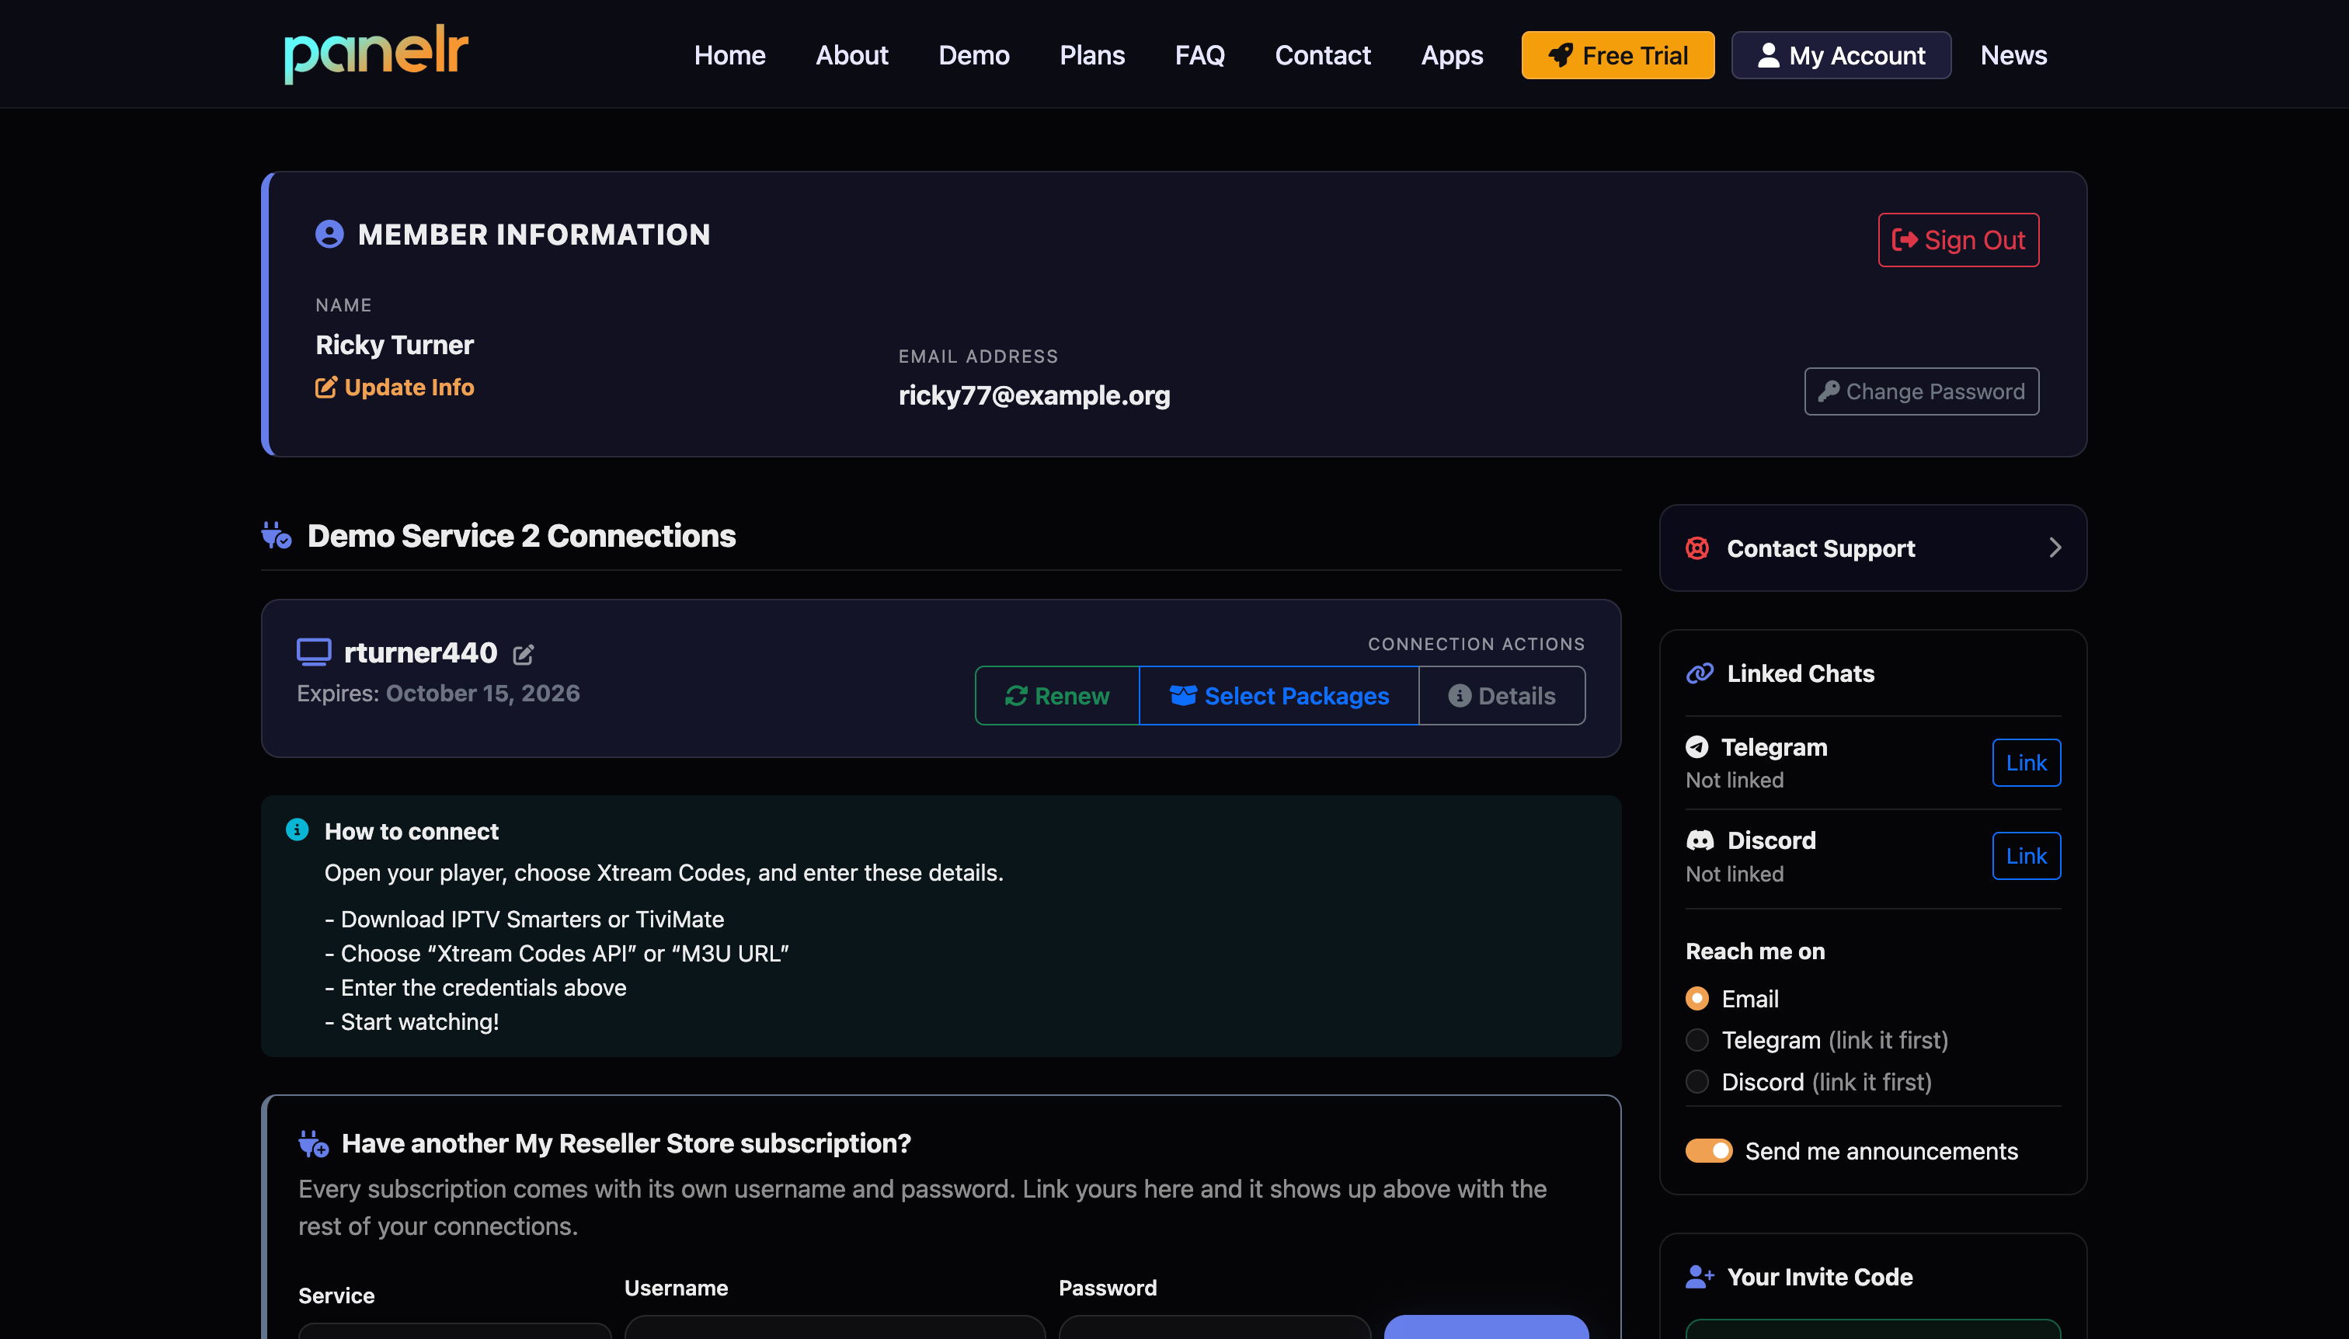Screen dimensions: 2349x1339
Task: Link the Discord account
Action: 2026,856
